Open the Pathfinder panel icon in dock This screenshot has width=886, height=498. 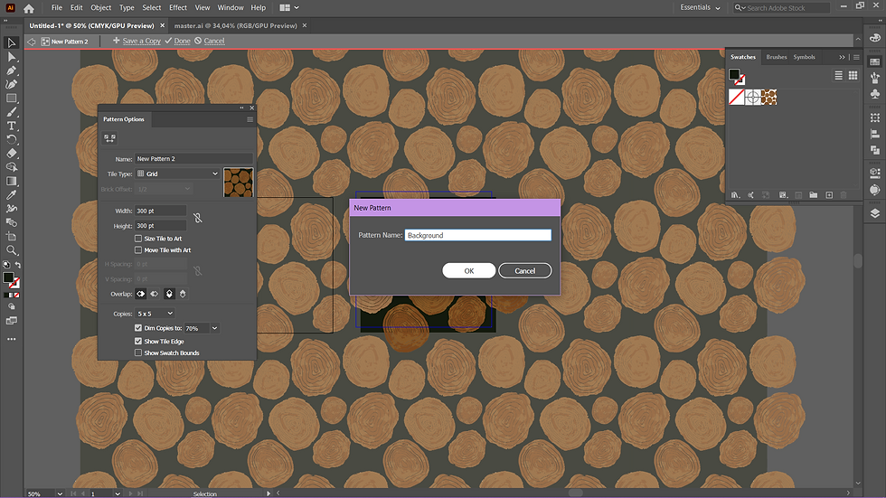point(875,150)
